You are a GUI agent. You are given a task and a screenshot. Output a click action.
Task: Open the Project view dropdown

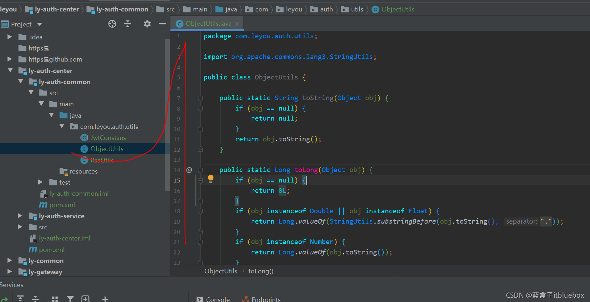[39, 24]
